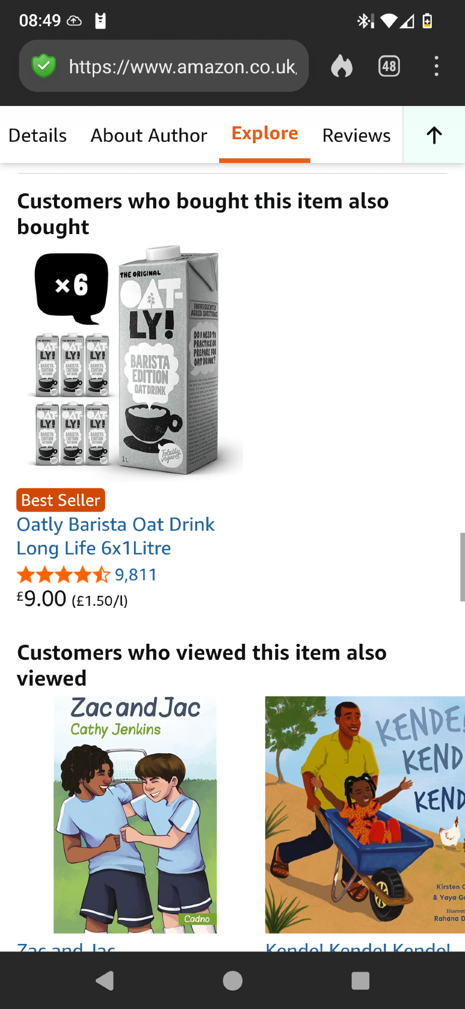Tap the Best Seller badge
Image resolution: width=465 pixels, height=1009 pixels.
tap(60, 500)
